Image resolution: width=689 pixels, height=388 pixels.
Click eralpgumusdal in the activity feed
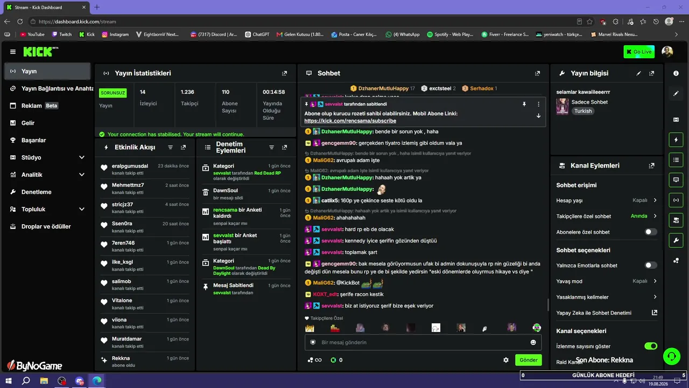point(130,166)
